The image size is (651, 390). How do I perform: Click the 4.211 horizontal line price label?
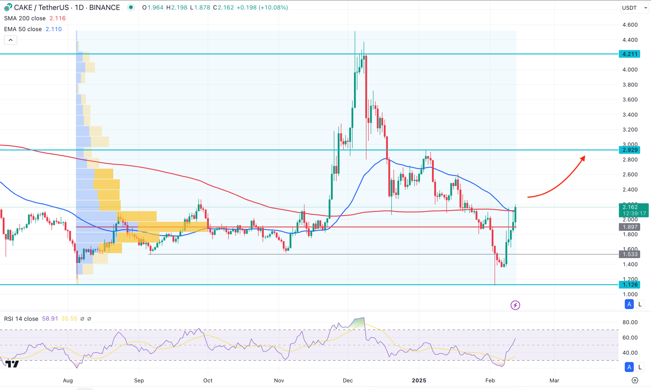[630, 54]
